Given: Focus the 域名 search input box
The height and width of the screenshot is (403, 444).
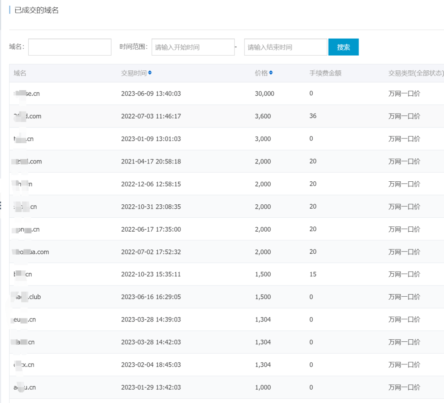Looking at the screenshot, I should click(x=70, y=47).
